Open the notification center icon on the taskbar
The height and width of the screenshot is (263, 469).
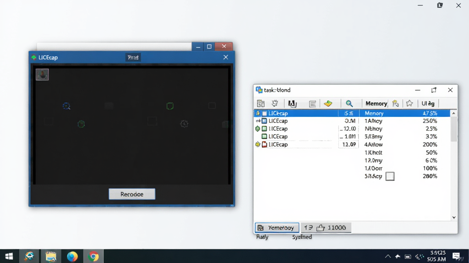(x=457, y=257)
